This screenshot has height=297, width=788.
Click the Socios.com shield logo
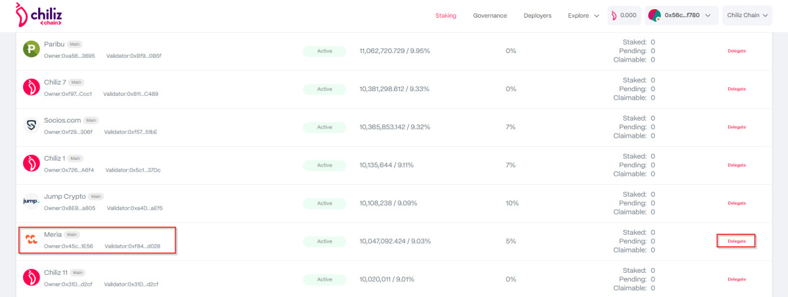[32, 125]
